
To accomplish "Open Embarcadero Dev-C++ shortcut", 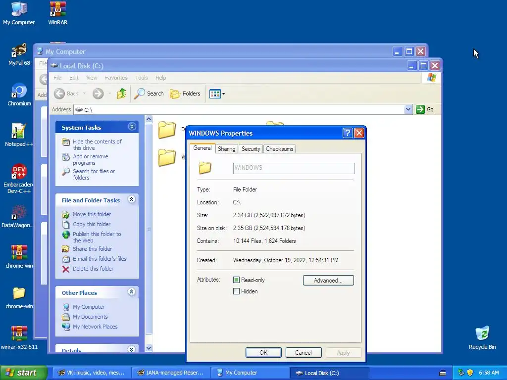I will 19,178.
